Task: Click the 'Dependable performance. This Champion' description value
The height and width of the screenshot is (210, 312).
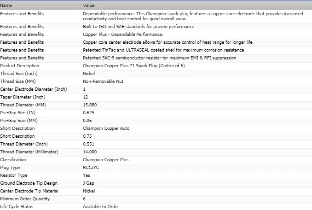Action: click(x=193, y=16)
